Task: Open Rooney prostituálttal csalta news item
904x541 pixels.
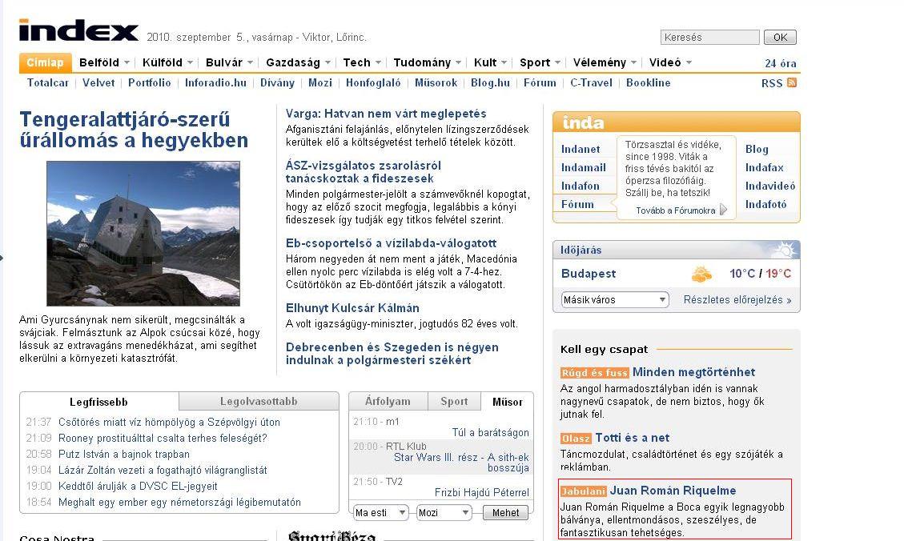Action: tap(163, 439)
